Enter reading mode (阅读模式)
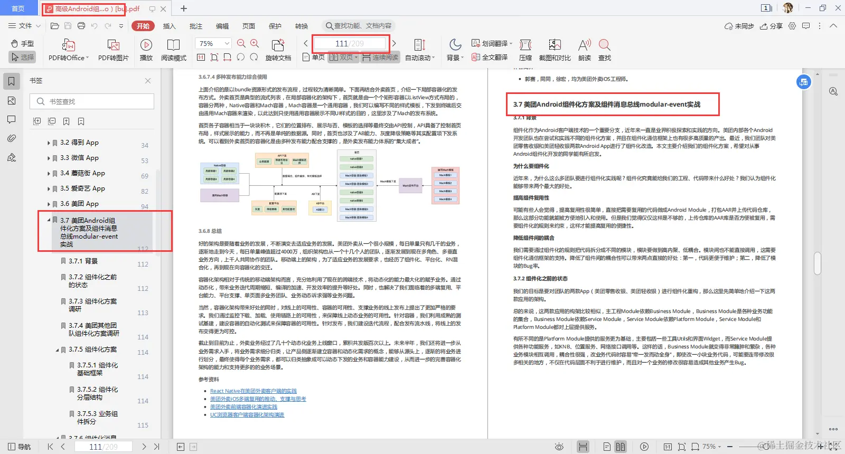 174,51
